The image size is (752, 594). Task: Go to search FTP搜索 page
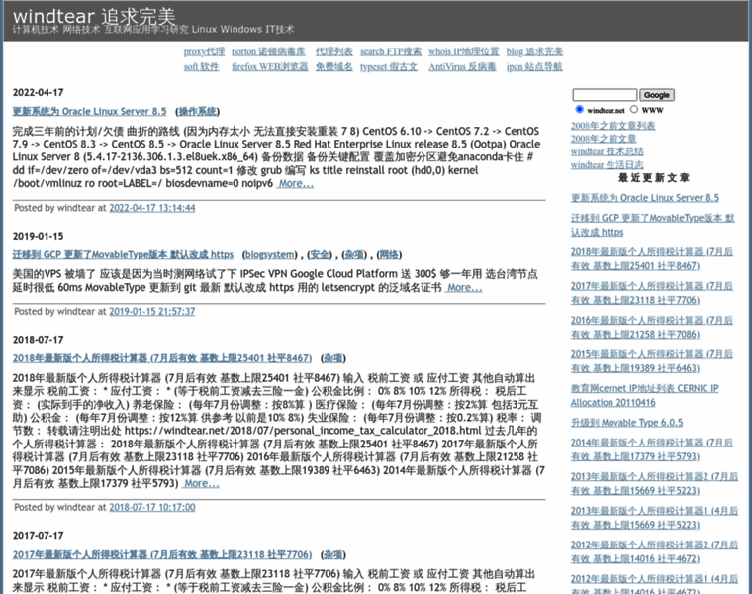pos(390,51)
